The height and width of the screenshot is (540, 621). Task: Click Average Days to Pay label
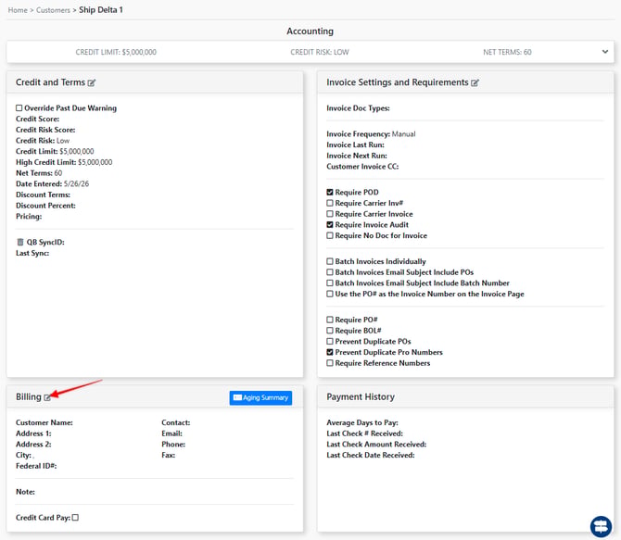[362, 422]
